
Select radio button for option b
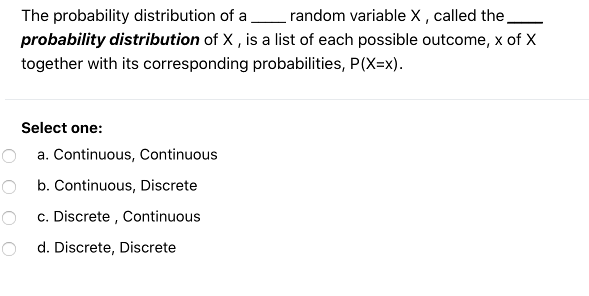click(9, 186)
